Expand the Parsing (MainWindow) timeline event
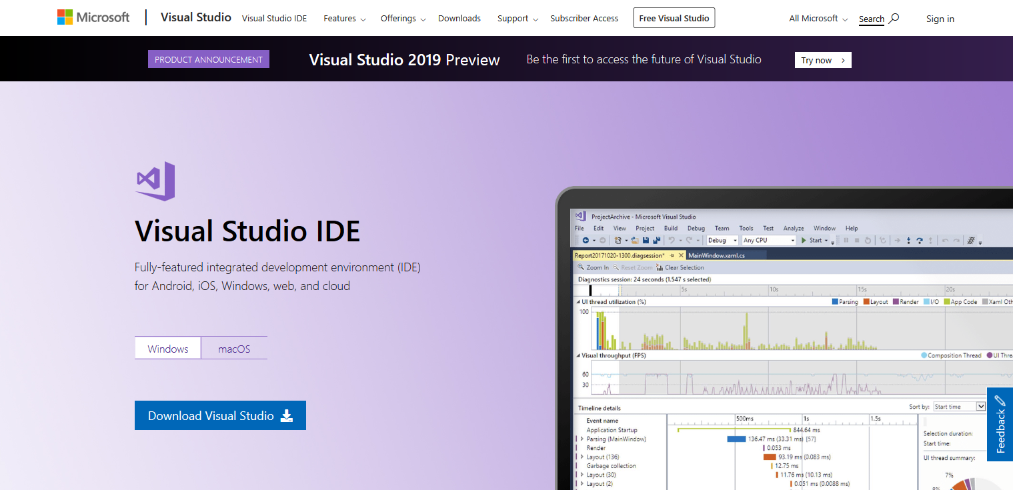This screenshot has height=490, width=1013. (x=582, y=439)
